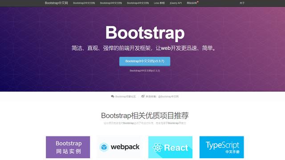The image size is (285, 160).
Task: Open 网站实例 nav item
Action: tap(192, 3)
